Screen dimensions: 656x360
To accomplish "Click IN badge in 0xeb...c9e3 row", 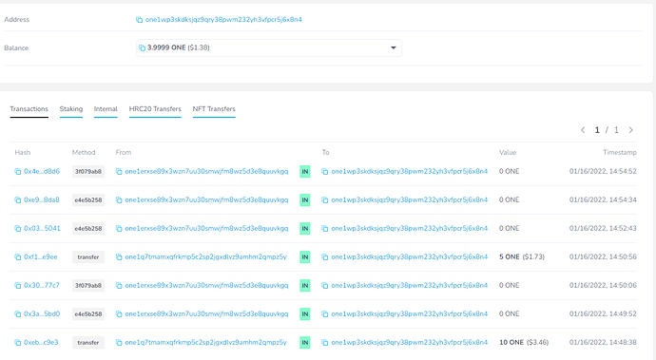I will 305,343.
